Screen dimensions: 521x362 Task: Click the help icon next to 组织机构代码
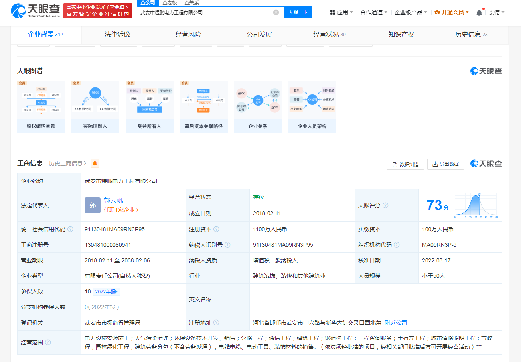click(397, 245)
